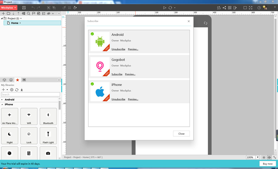Screen dimensions: 278x169
Task: Click the download libraries icon
Action: point(22,90)
